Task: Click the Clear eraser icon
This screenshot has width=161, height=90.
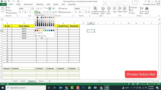Action: tap(130, 13)
